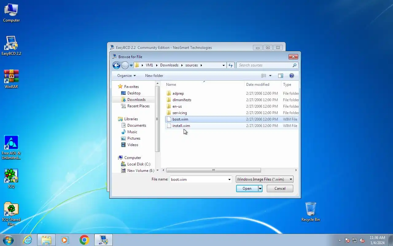Screen dimensions: 393x246
Task: Click the ICQ desktop shortcut
Action: click(x=11, y=178)
